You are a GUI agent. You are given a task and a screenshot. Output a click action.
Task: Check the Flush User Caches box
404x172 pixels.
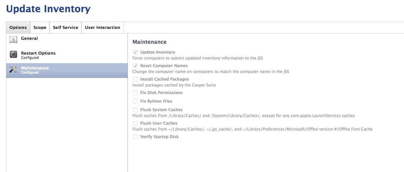pyautogui.click(x=135, y=123)
